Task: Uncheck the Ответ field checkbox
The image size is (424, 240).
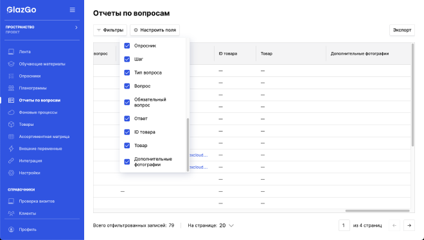Action: click(x=127, y=119)
